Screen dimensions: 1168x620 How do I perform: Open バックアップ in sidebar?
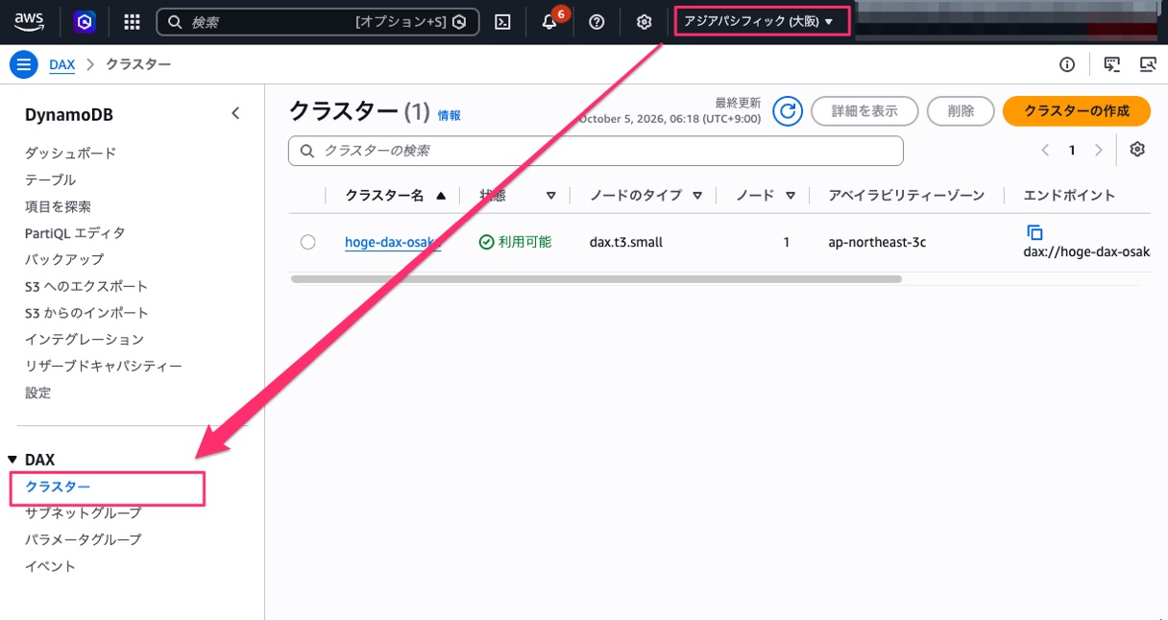[x=63, y=259]
